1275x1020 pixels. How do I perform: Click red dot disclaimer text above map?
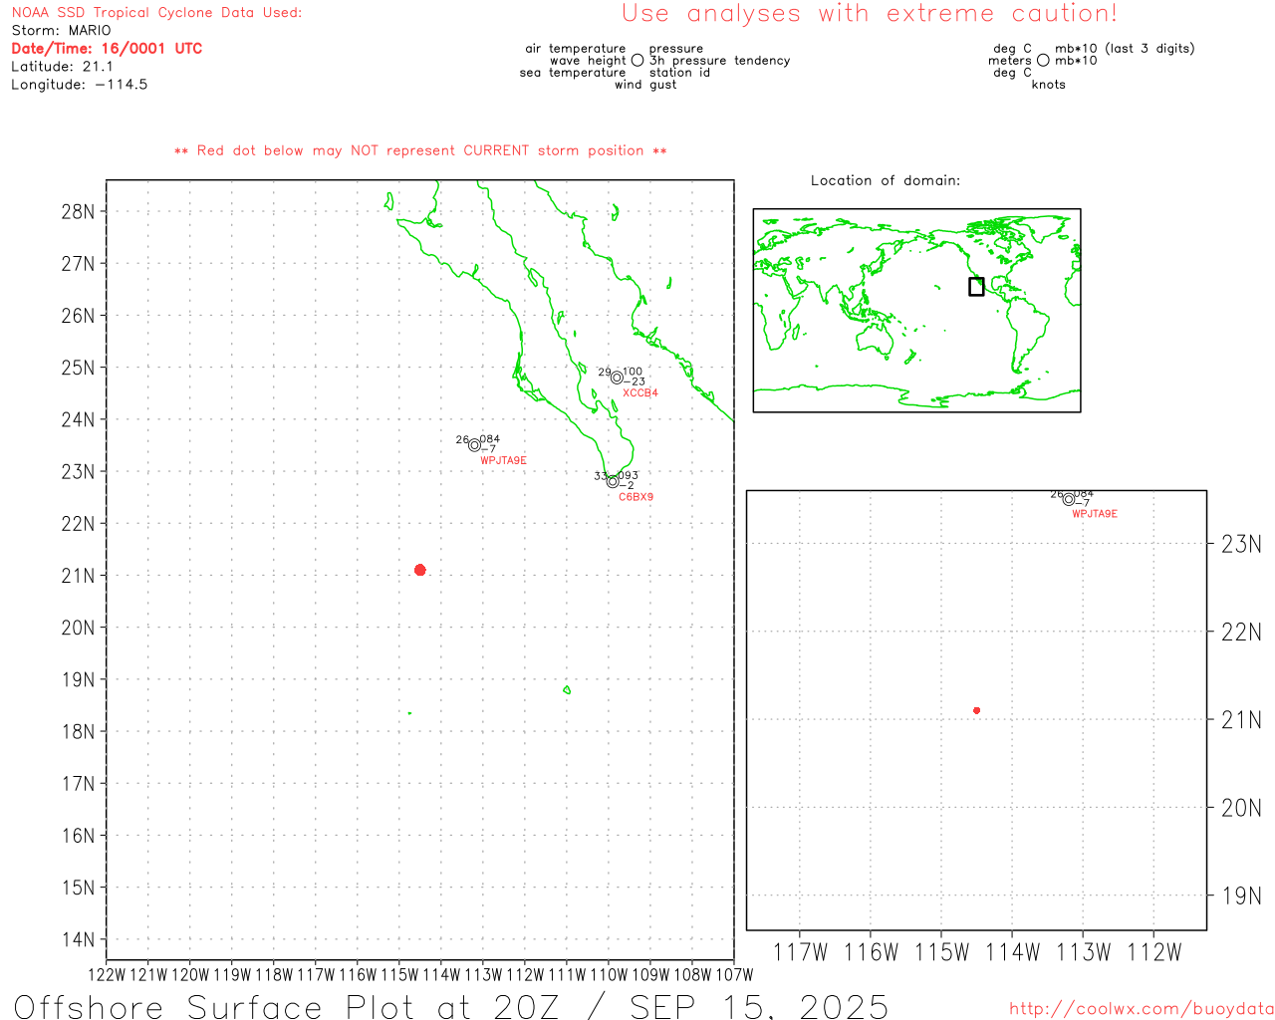coord(420,150)
